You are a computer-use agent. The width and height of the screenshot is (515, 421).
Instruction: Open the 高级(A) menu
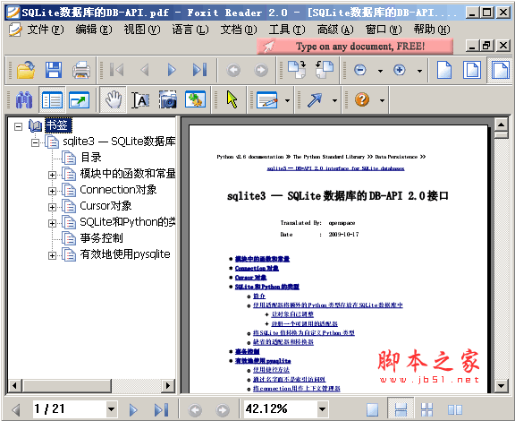point(335,30)
